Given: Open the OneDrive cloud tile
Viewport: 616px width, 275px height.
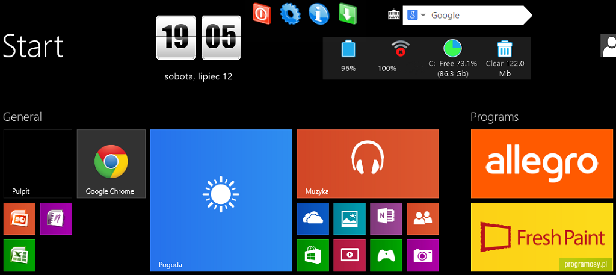Looking at the screenshot, I should [x=313, y=219].
